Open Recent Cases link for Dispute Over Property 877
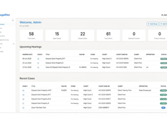Viewport: 167px width, 123px height. [x=23, y=95]
